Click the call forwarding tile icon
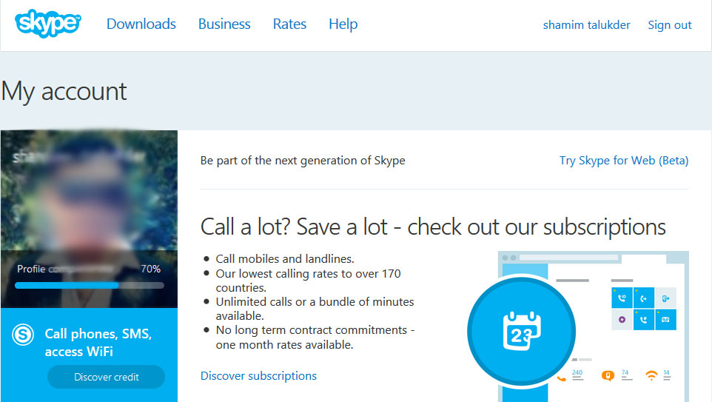The width and height of the screenshot is (712, 402). (x=644, y=298)
